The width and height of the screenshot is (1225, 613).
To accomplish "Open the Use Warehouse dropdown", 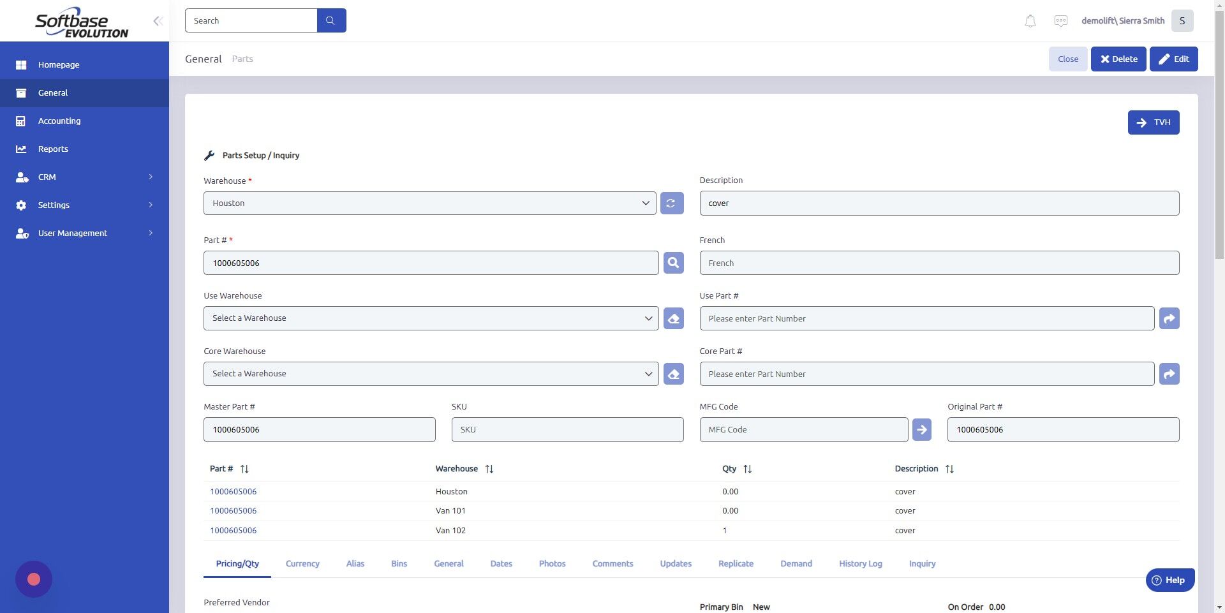I will point(429,318).
